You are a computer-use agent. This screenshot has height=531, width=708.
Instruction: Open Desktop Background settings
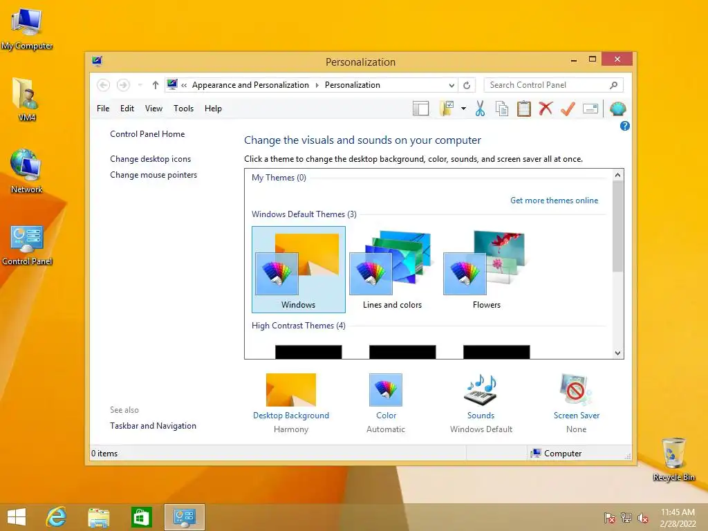[x=291, y=403]
